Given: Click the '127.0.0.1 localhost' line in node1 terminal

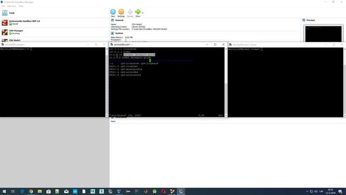Looking at the screenshot, I should [x=123, y=49].
